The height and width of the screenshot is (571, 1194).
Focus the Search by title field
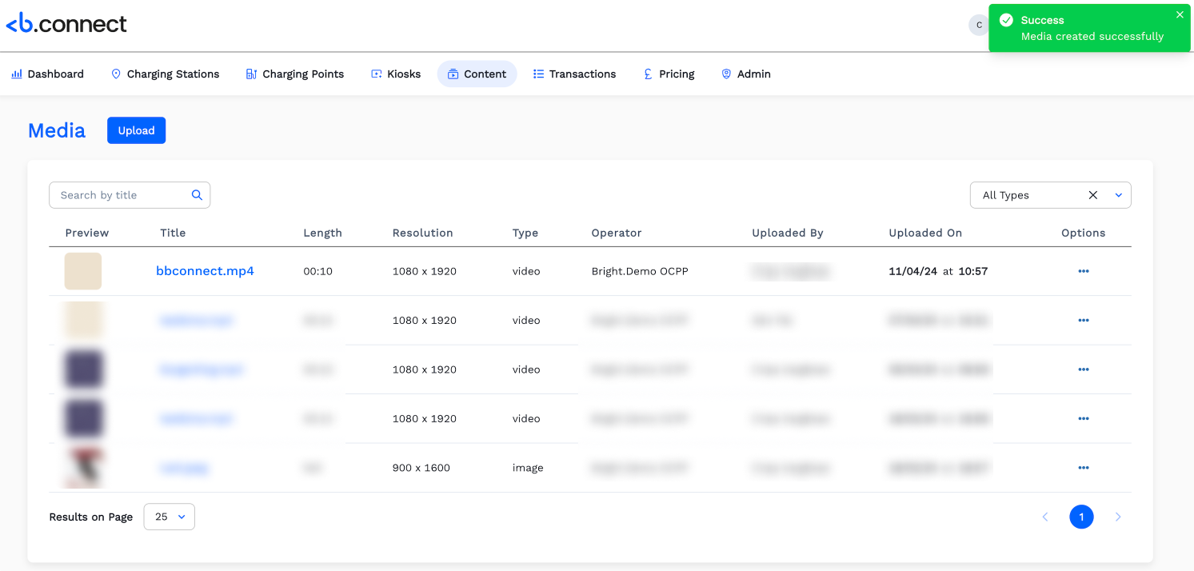click(120, 195)
